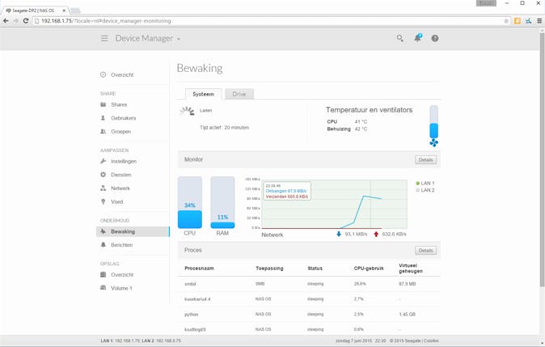
Task: Sort by Toepassing column header
Action: click(x=269, y=269)
